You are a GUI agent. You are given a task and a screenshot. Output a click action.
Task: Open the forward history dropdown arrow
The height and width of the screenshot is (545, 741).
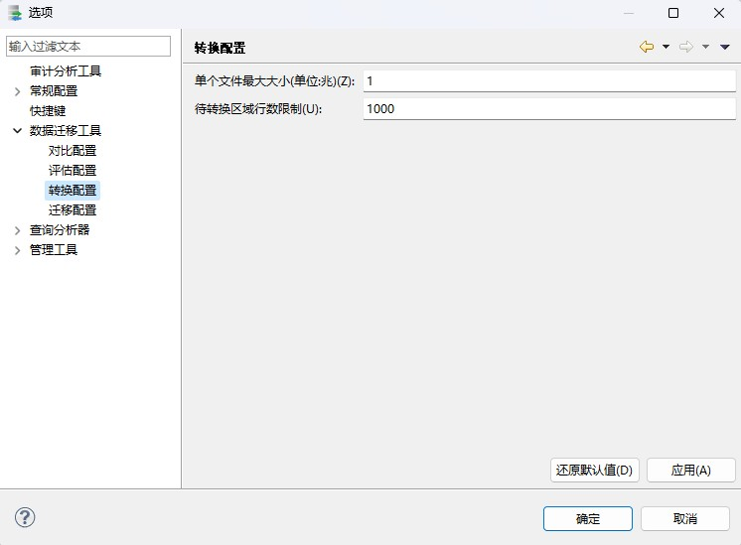(x=705, y=47)
